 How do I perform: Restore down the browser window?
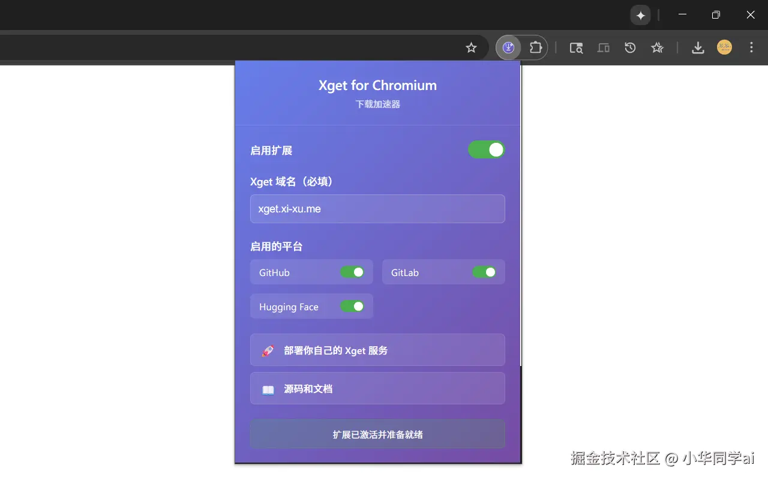[x=716, y=15]
